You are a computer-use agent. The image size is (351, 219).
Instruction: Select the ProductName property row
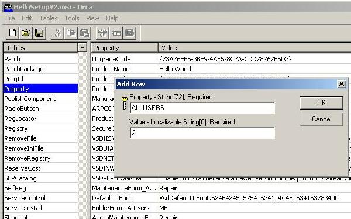(x=125, y=69)
